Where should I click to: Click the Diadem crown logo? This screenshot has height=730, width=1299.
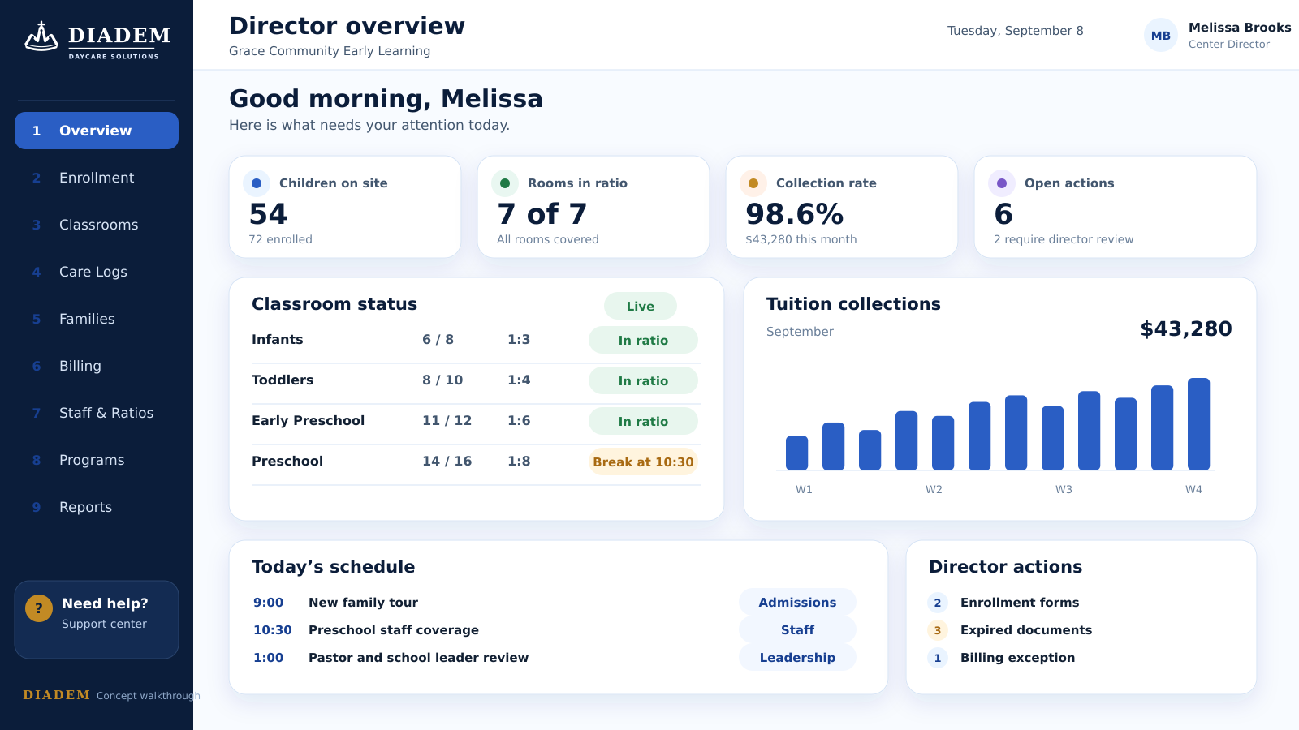coord(41,36)
